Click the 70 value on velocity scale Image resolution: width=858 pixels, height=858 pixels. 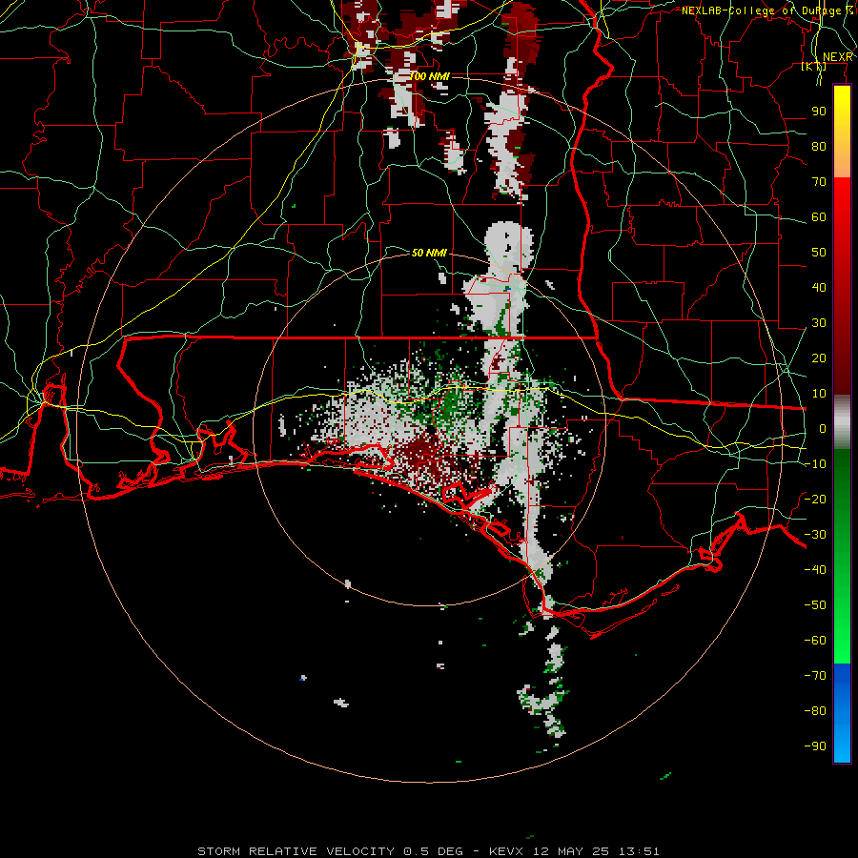pyautogui.click(x=819, y=182)
